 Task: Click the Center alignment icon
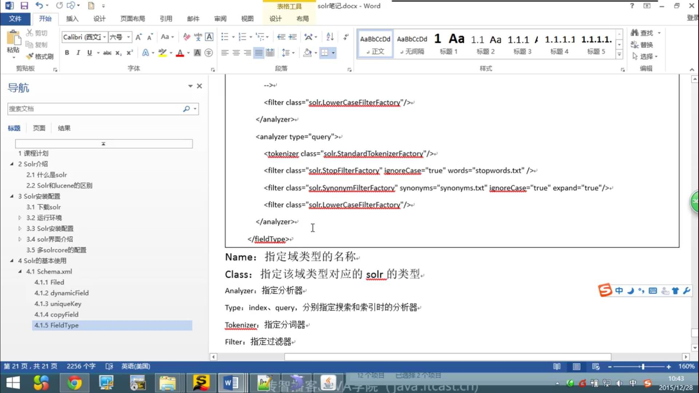coord(236,53)
